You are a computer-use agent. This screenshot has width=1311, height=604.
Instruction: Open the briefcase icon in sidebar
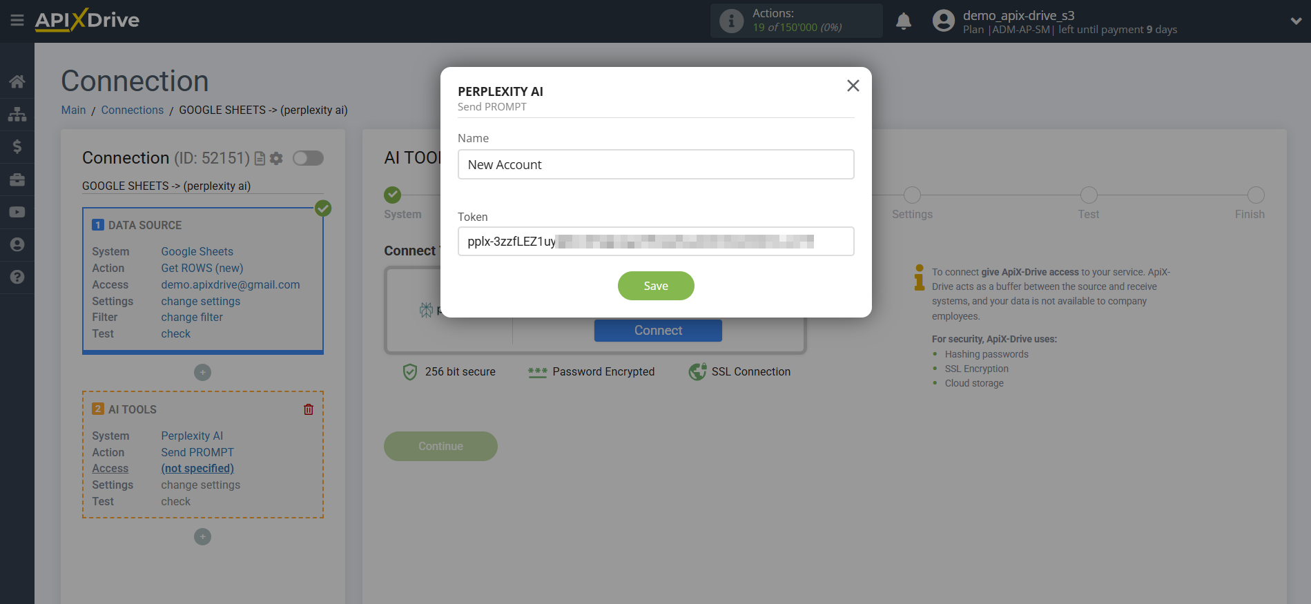point(17,179)
